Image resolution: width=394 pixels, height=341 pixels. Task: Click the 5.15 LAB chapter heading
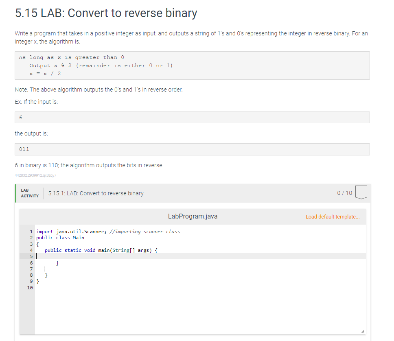pos(106,13)
